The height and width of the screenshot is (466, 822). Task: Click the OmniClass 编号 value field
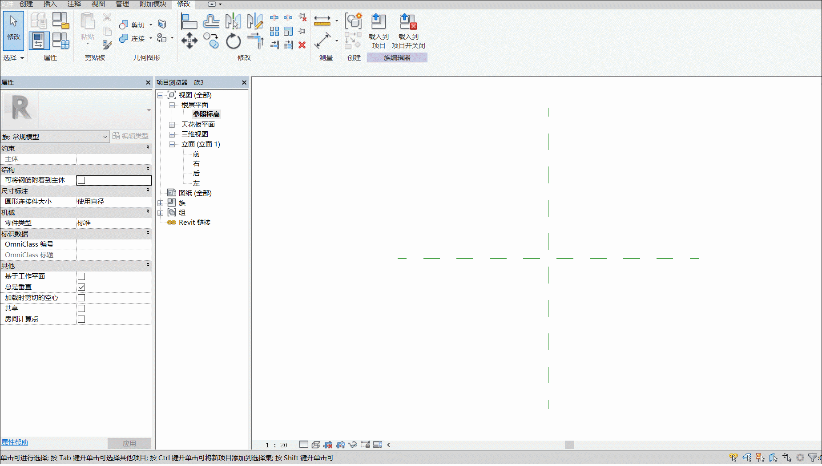114,244
